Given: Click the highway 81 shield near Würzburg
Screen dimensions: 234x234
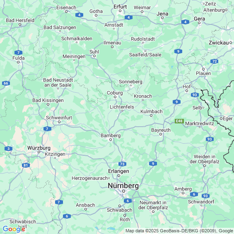Looking at the screenshot, I should tap(26, 165).
